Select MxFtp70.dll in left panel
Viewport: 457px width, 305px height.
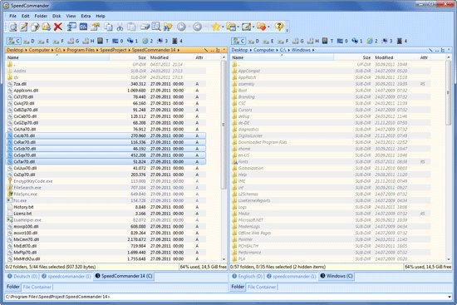point(106,252)
